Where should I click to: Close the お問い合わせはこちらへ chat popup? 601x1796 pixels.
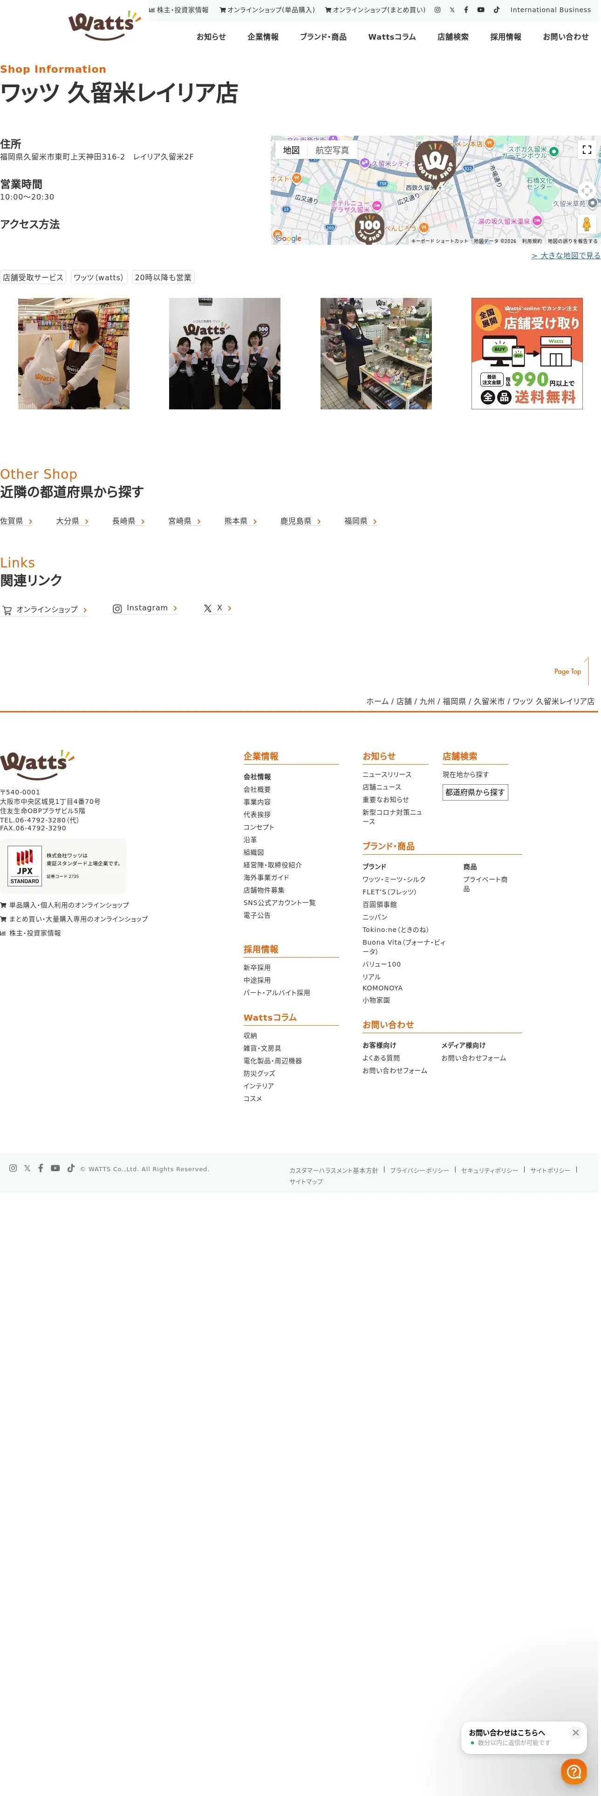coord(576,1733)
